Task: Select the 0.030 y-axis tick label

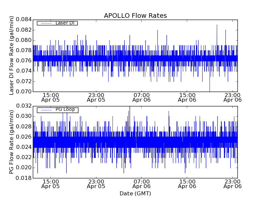Action: coord(24,116)
